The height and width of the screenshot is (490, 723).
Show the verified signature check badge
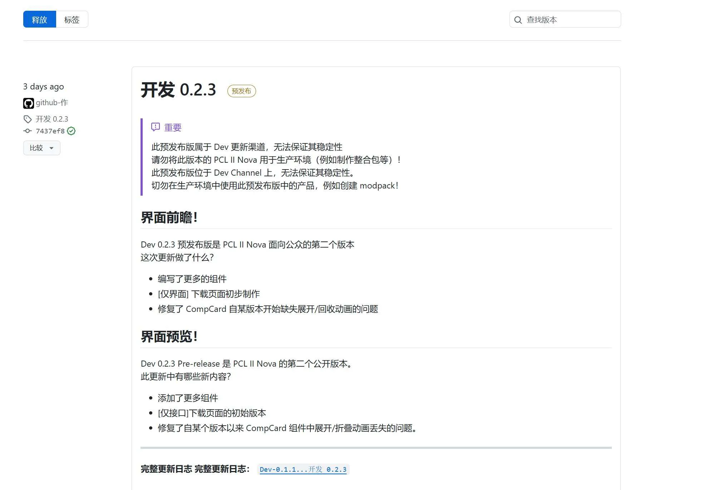(x=71, y=131)
